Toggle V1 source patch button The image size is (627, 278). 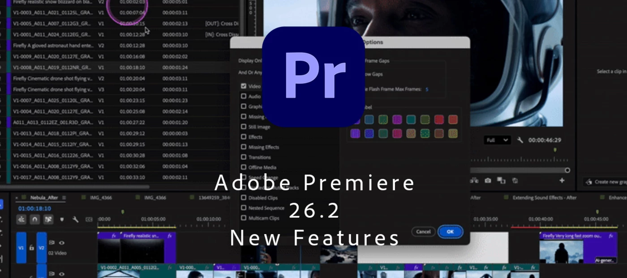[x=21, y=247]
